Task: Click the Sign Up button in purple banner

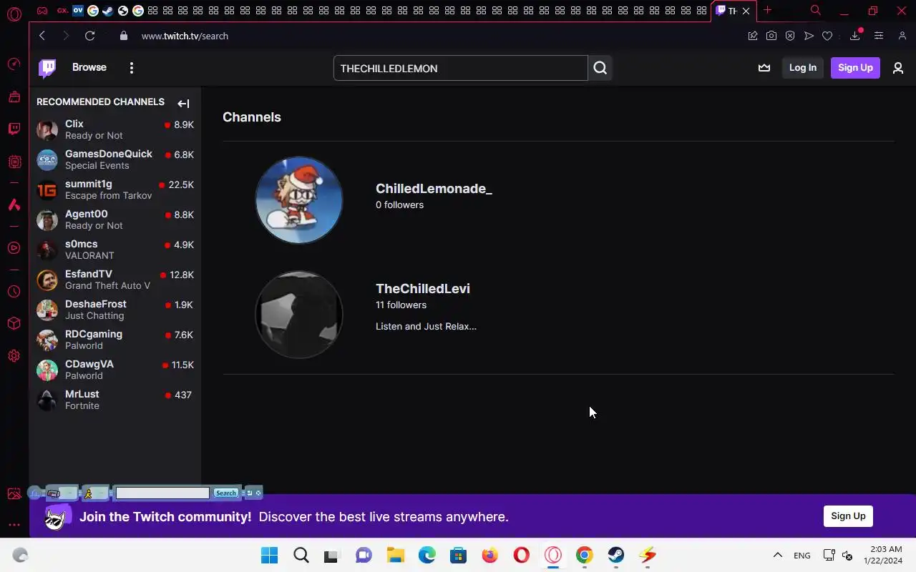Action: coord(848,516)
